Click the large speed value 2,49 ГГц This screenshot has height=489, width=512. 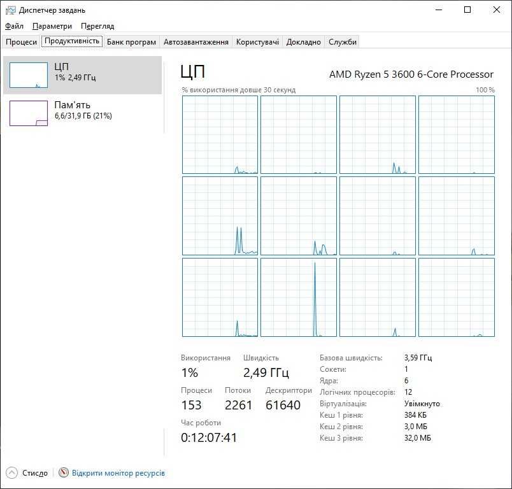(266, 372)
